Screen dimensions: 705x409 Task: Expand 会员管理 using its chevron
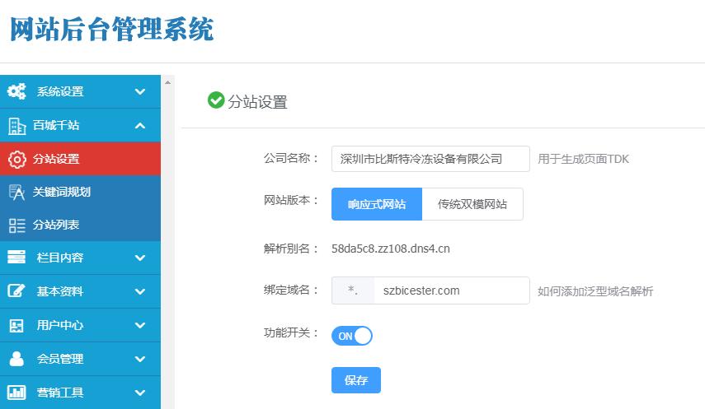coord(140,359)
